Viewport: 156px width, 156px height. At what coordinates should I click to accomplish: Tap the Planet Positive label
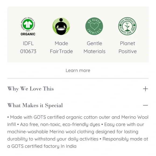127,47
